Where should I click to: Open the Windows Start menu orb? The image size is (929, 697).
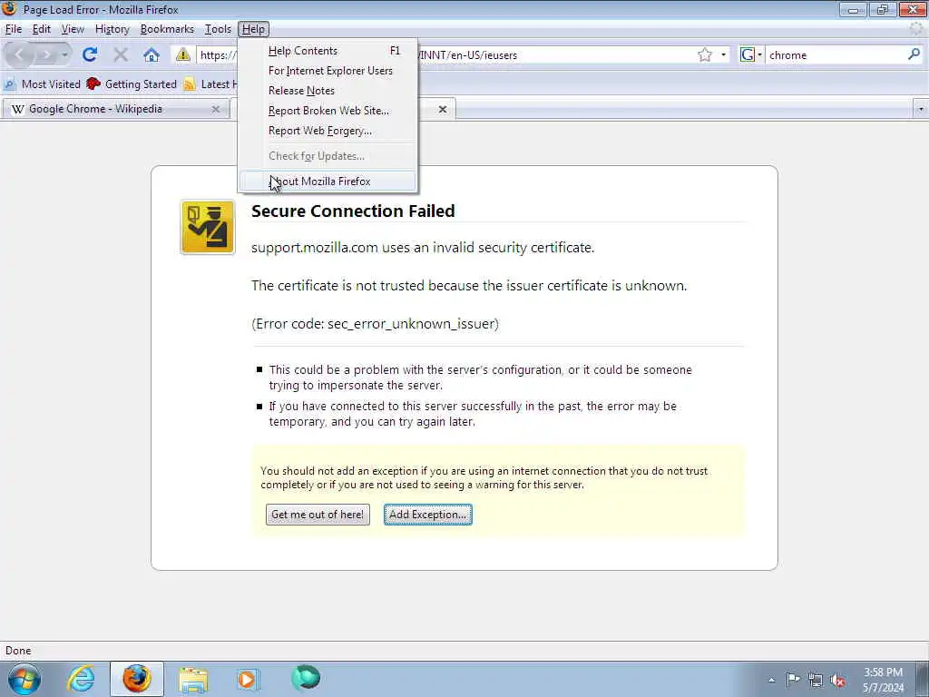point(24,679)
